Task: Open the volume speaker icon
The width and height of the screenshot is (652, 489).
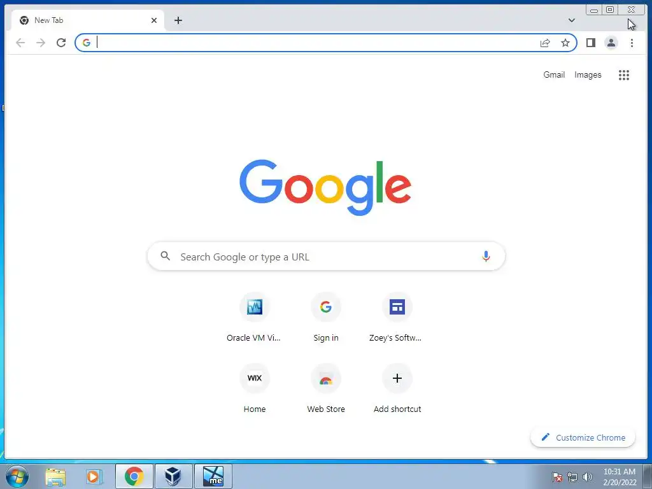Action: coord(587,477)
